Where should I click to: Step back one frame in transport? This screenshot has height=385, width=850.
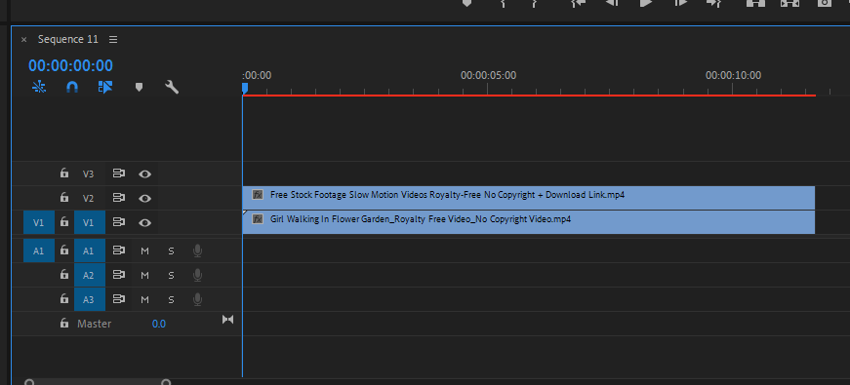pyautogui.click(x=612, y=3)
